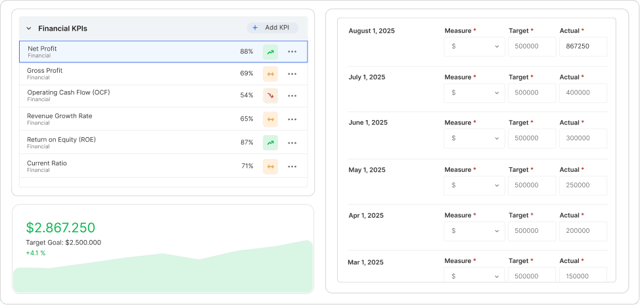Click the Apr 1, 2025 date label
Viewport: 640px width, 305px height.
tap(366, 216)
